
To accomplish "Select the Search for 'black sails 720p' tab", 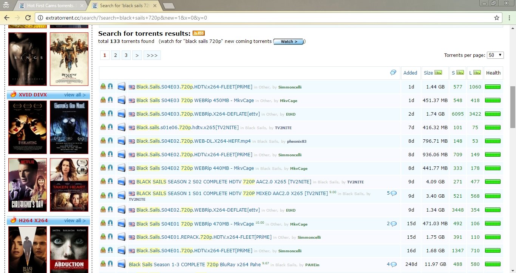I will (x=125, y=6).
